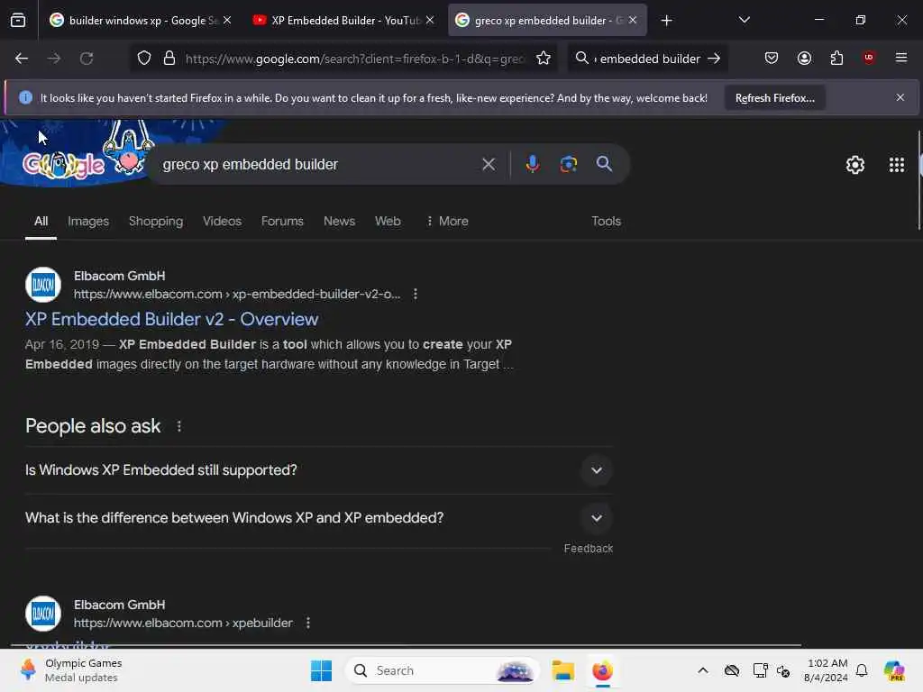Search by image with Google Lens
Screen dimensions: 923x692
(x=568, y=164)
